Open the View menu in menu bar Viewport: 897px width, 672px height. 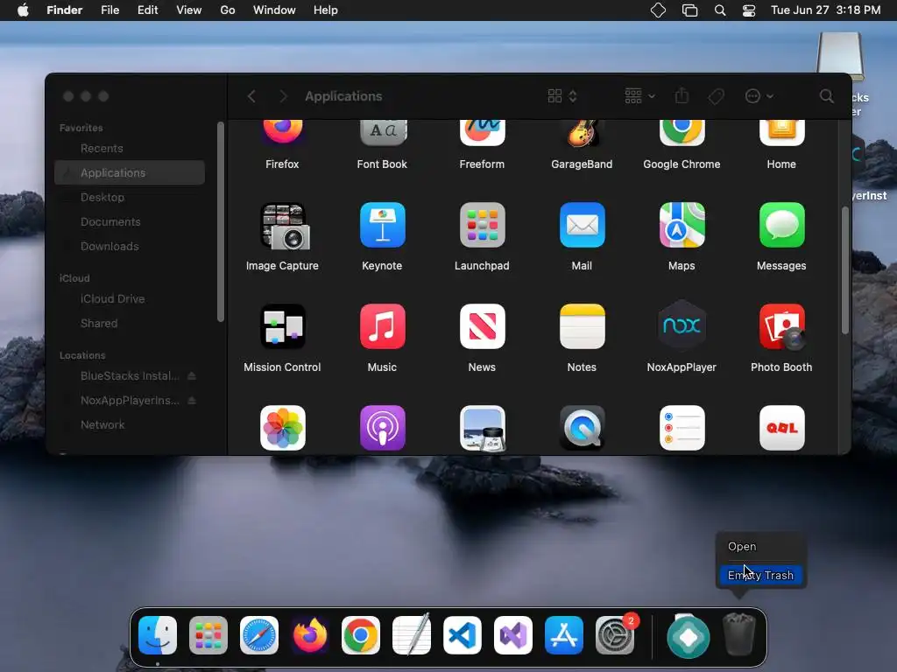click(189, 10)
